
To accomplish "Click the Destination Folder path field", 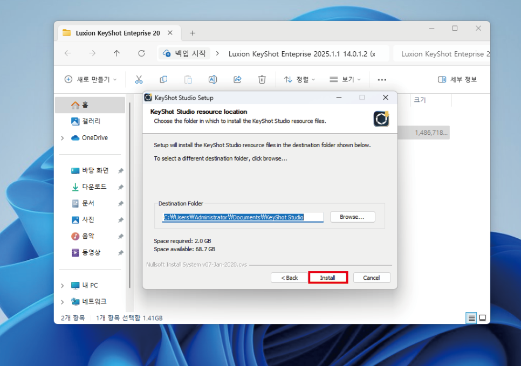I will [243, 217].
